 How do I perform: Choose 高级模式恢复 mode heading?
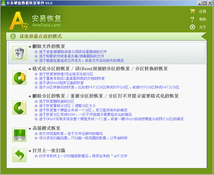tap(46, 128)
